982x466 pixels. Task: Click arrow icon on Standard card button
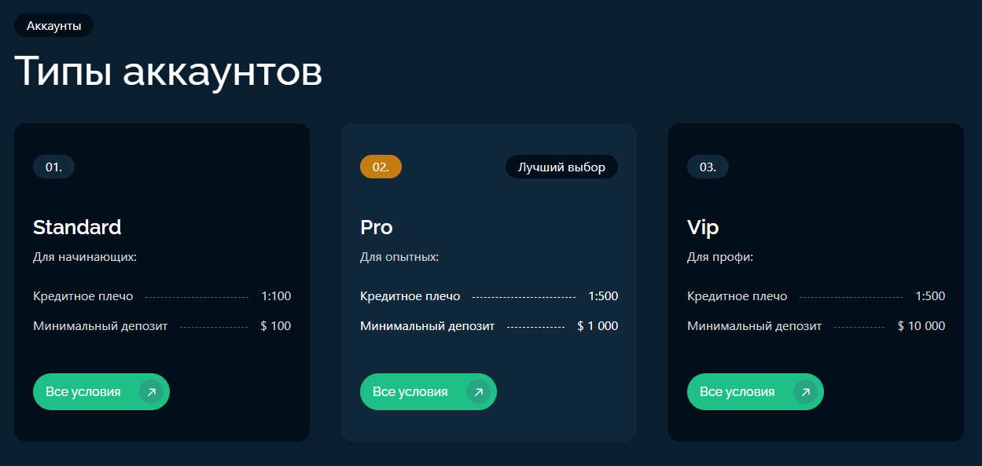[151, 391]
